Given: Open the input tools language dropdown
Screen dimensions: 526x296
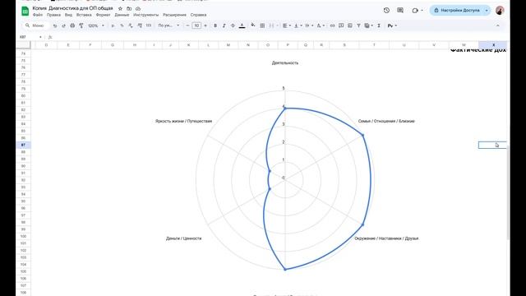Looking at the screenshot, I should click(392, 25).
